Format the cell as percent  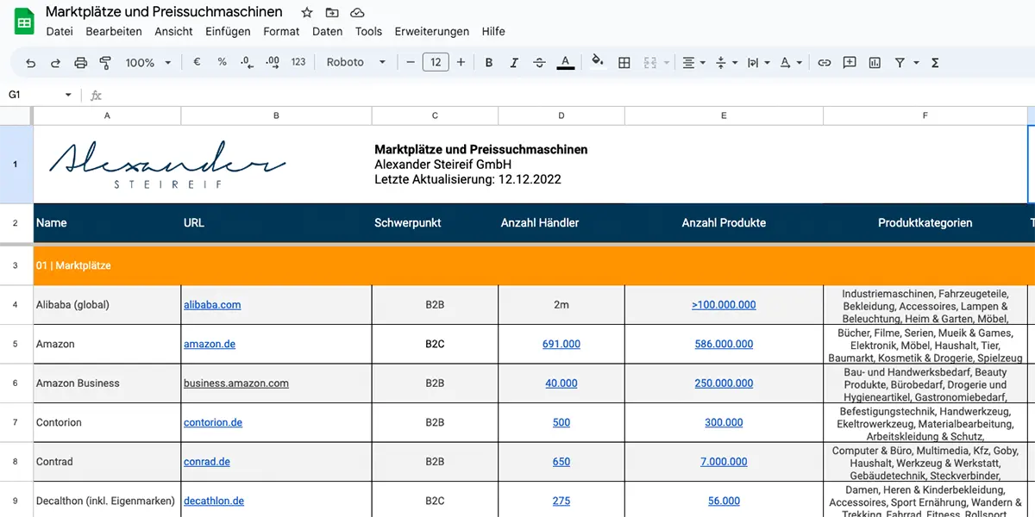222,62
